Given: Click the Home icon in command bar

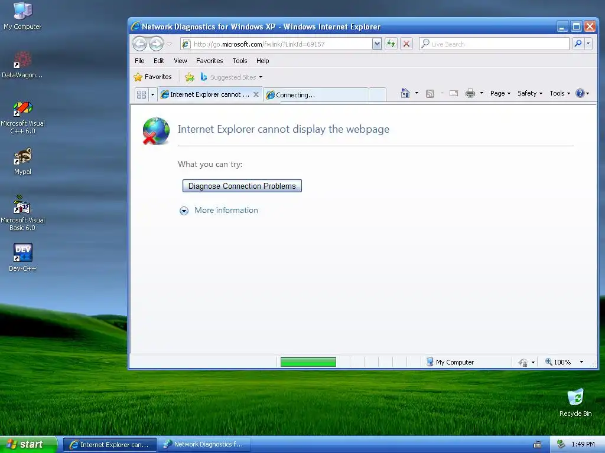Looking at the screenshot, I should 405,93.
